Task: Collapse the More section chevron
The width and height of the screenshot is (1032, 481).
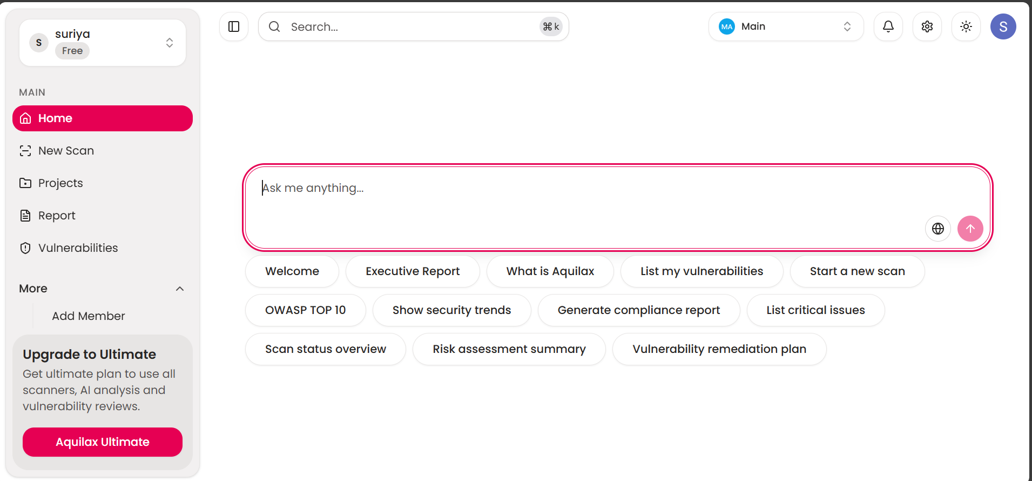Action: (180, 289)
